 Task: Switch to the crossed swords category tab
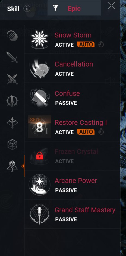click(x=12, y=79)
